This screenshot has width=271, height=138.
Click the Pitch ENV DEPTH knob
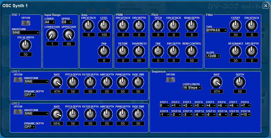173,51
